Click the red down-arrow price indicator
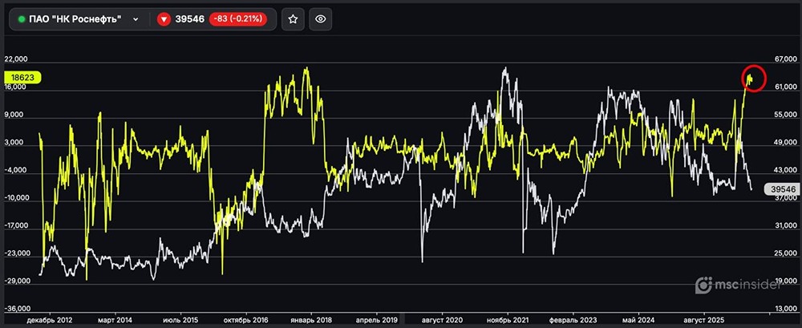Screen dimensions: 802x328 (x=163, y=19)
